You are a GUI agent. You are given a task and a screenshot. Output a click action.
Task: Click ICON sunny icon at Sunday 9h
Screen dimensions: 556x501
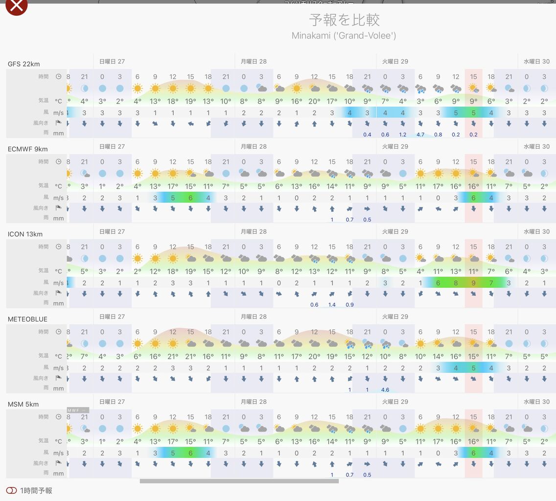click(155, 258)
